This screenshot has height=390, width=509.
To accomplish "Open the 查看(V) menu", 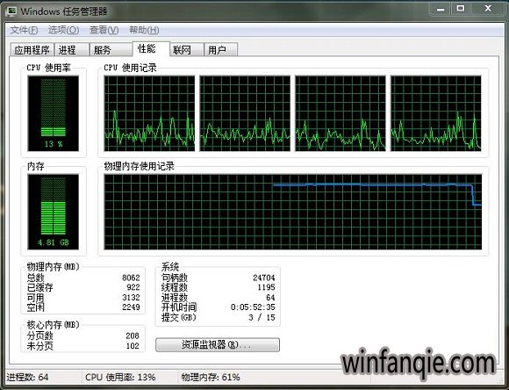I will 104,30.
